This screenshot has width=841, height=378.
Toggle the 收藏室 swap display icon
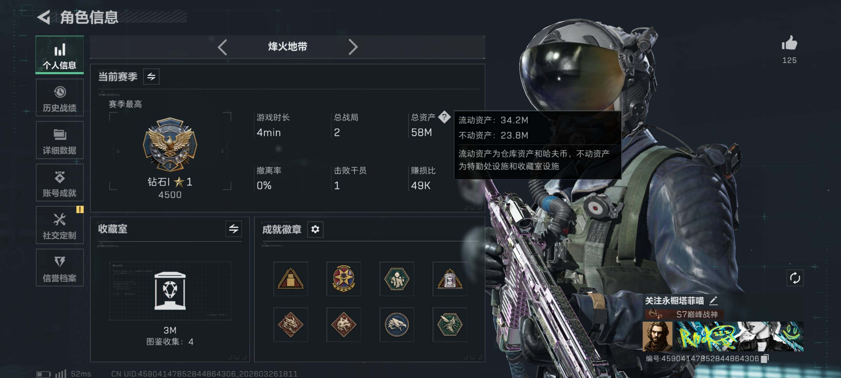point(233,229)
